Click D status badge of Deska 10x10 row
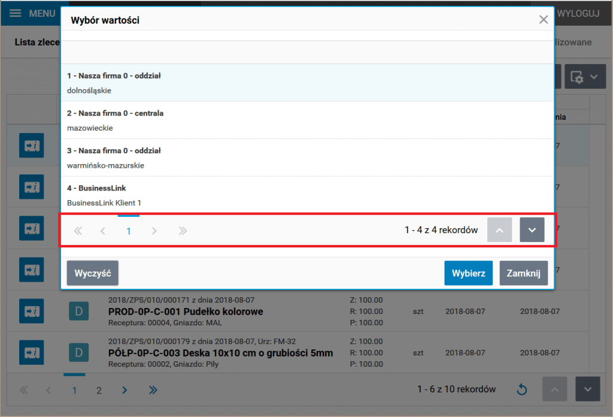Image resolution: width=613 pixels, height=417 pixels. click(x=78, y=353)
